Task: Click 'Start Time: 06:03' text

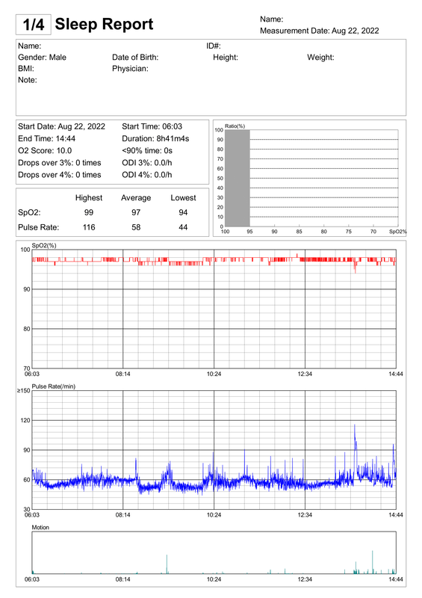Action: click(152, 126)
